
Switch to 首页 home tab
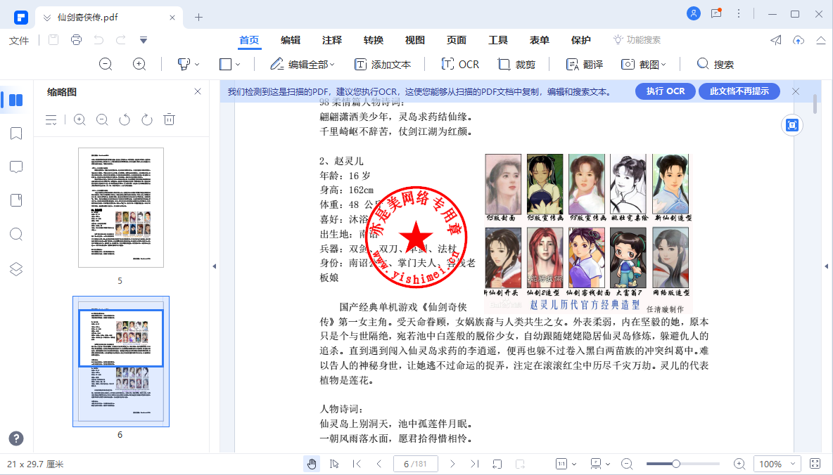pos(249,40)
